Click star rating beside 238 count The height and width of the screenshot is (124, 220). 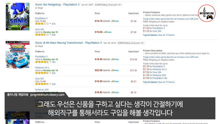click(x=42, y=84)
